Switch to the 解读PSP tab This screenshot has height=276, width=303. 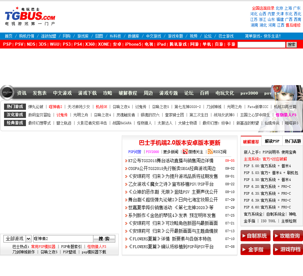(x=272, y=141)
